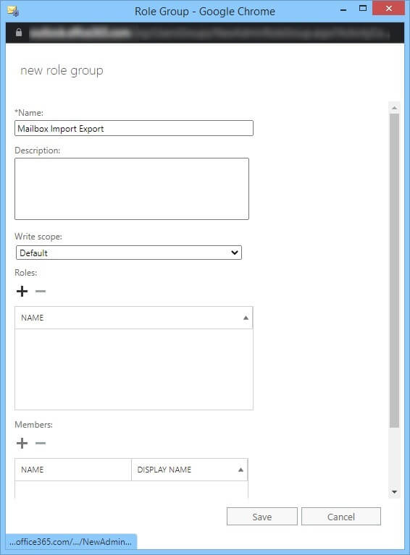Click the window icon in the title bar
This screenshot has height=555, width=410.
(14, 11)
